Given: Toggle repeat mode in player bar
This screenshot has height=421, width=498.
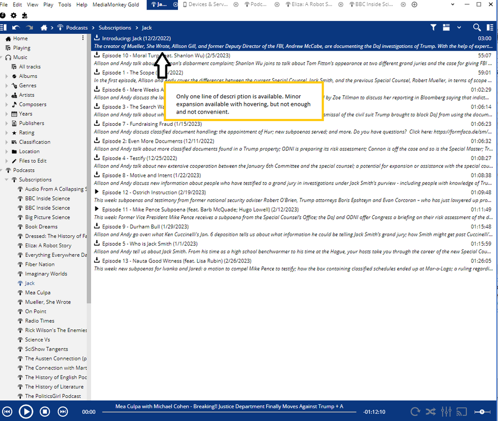Looking at the screenshot, I should [x=415, y=412].
